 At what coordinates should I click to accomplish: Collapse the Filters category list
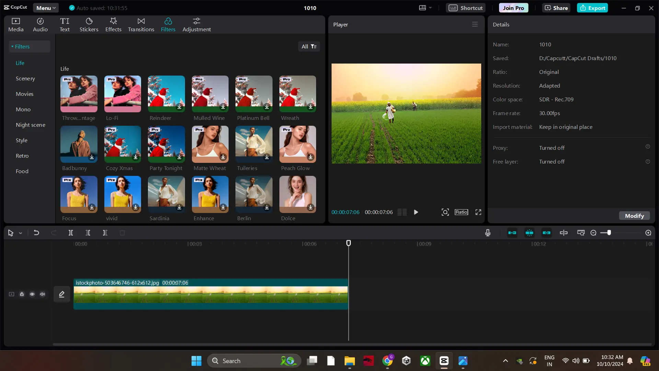[x=13, y=46]
